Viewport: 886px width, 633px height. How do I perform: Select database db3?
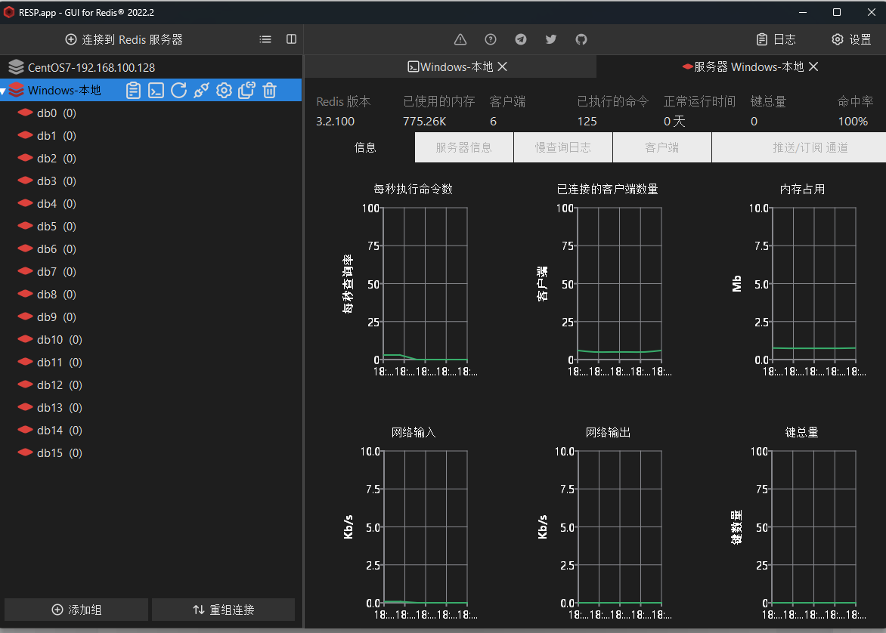47,181
